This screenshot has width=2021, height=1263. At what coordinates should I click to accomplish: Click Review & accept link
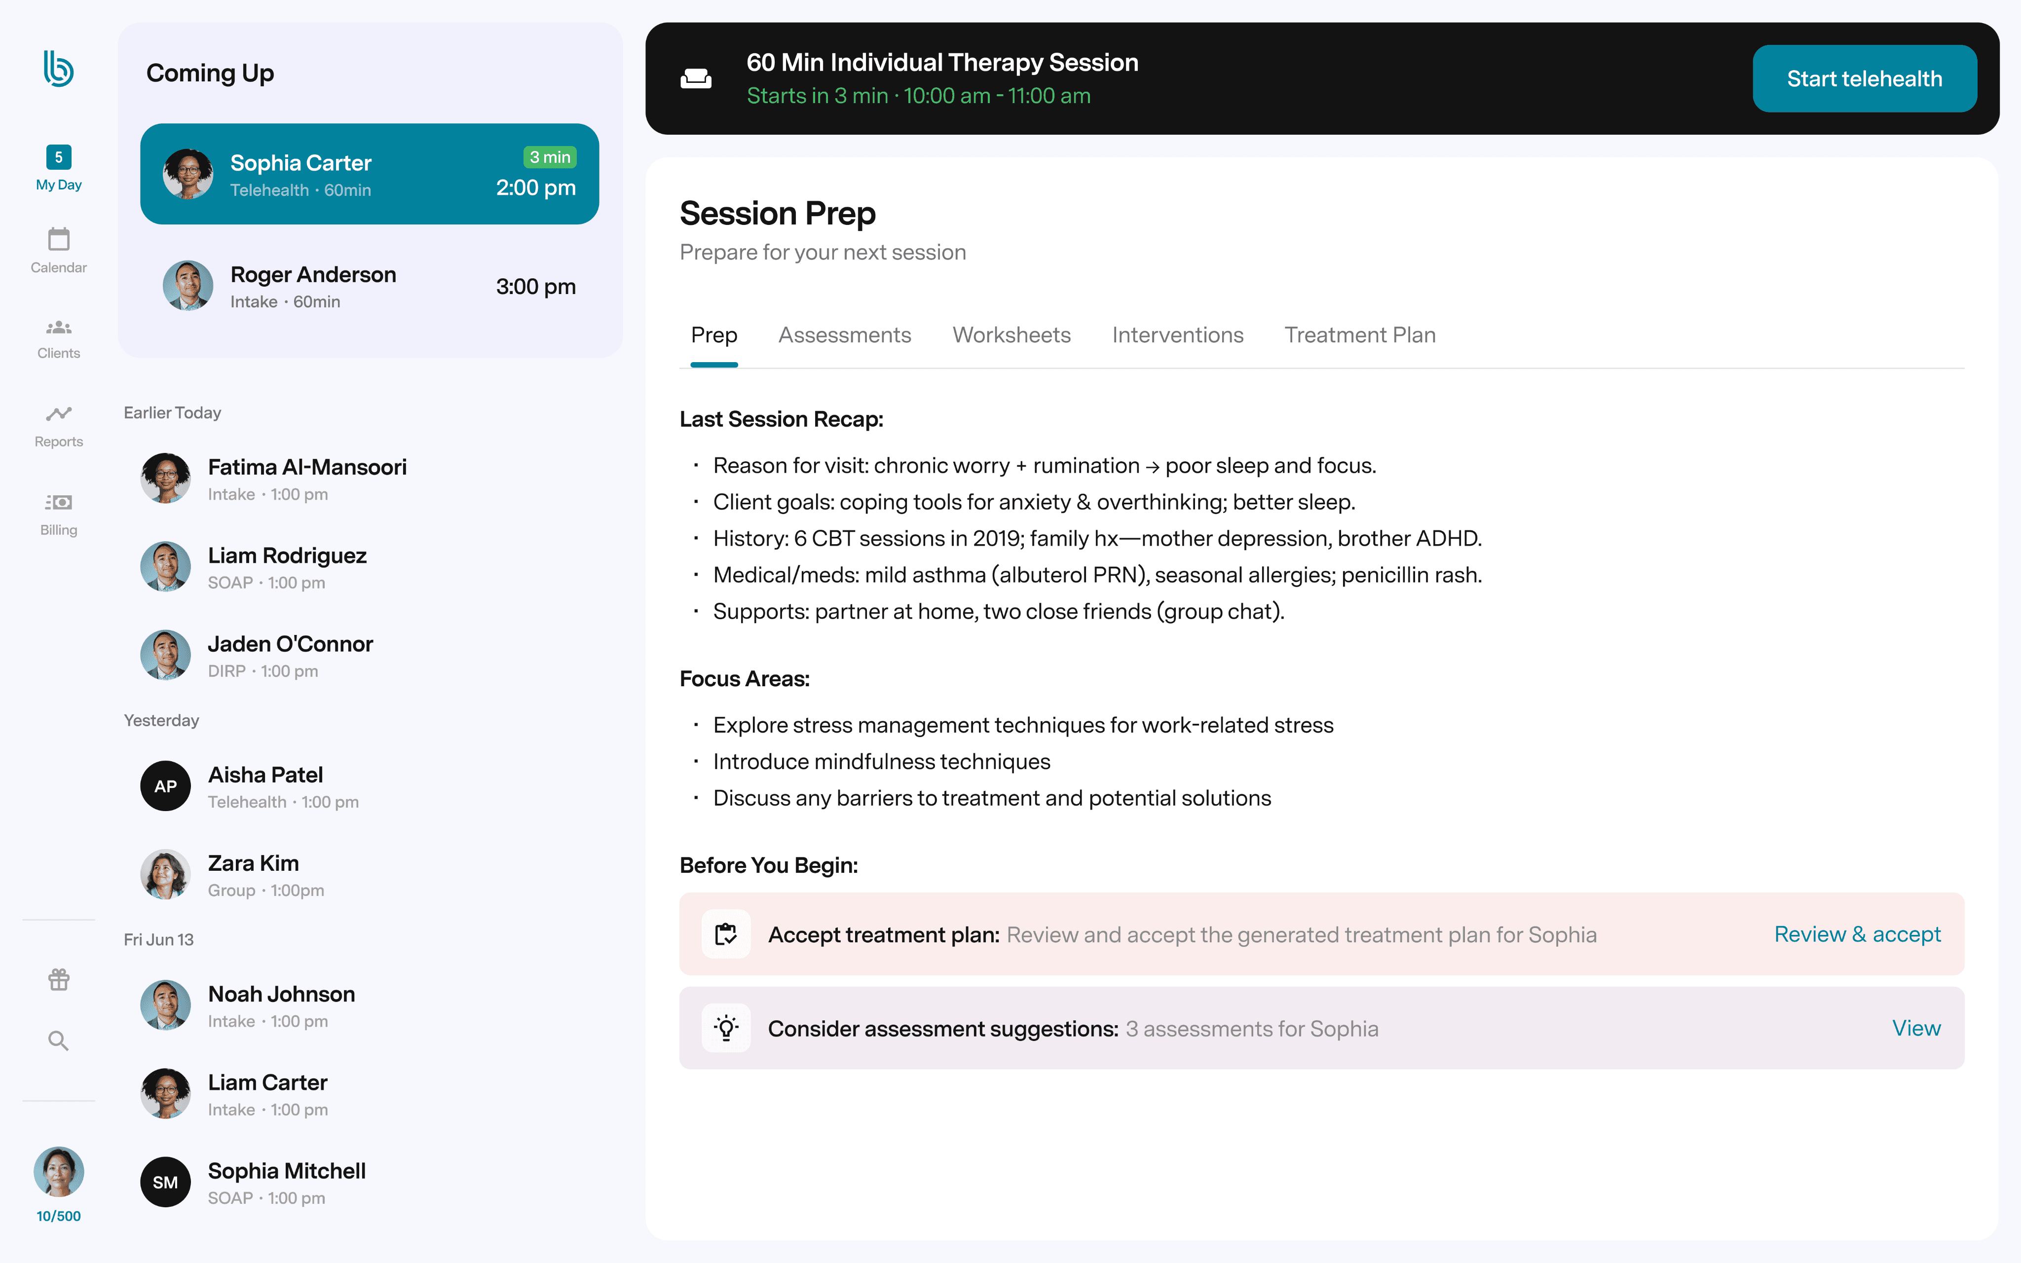click(1857, 934)
